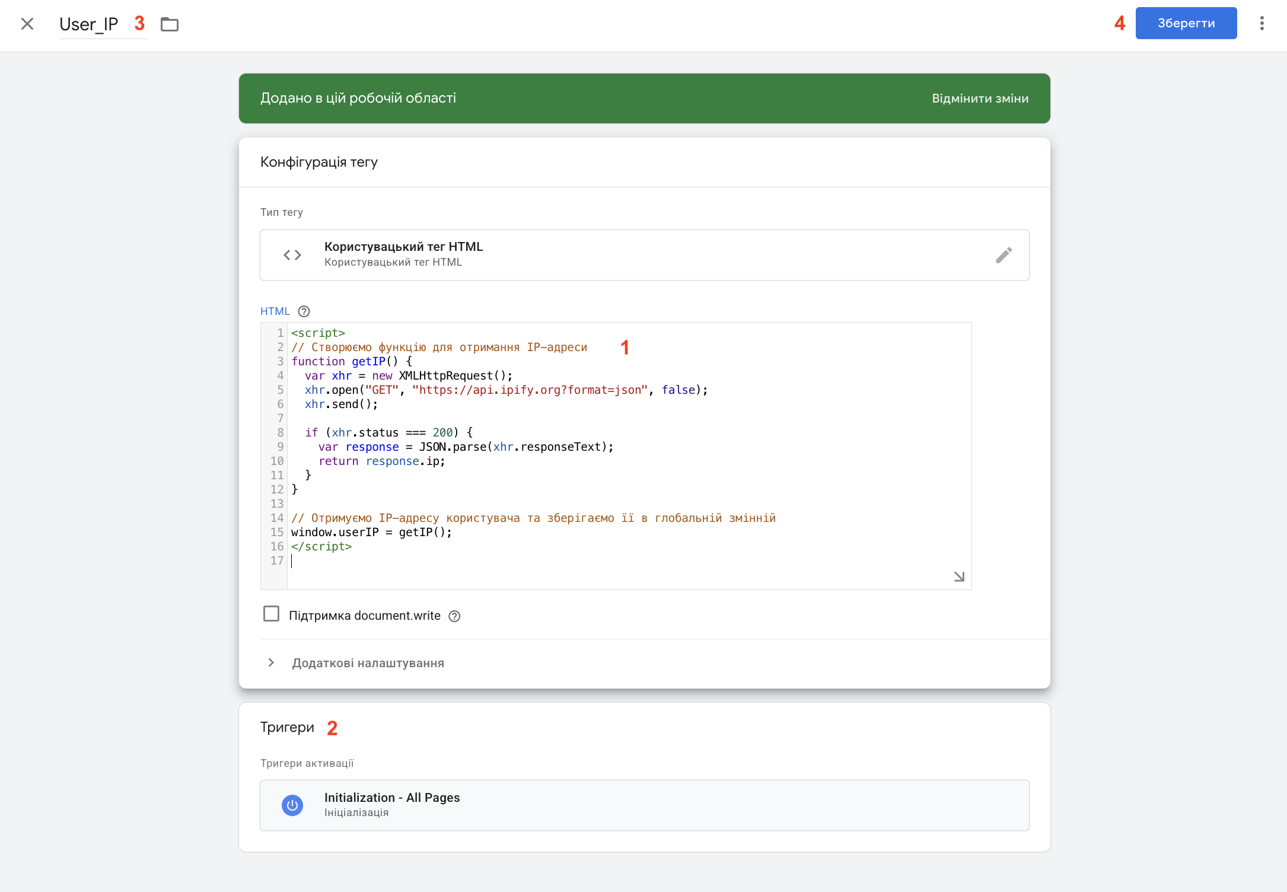Screen dimensions: 1287x892
Task: Select the Initialization - All Pages trigger
Action: (x=644, y=805)
